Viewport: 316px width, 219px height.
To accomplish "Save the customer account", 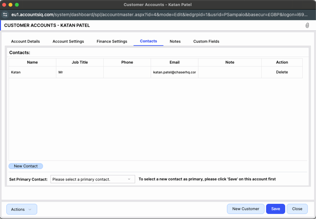I will point(276,209).
